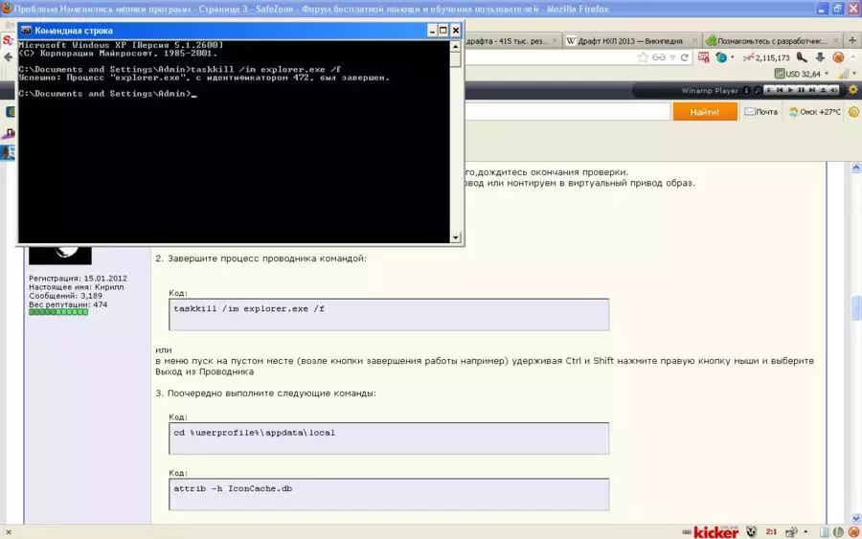Viewport: 862px width, 539px height.
Task: Click the cd %userprofile% code box
Action: click(x=389, y=438)
